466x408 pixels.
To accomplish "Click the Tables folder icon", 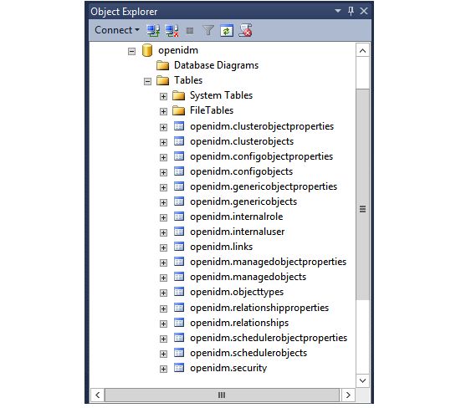I will tap(162, 80).
